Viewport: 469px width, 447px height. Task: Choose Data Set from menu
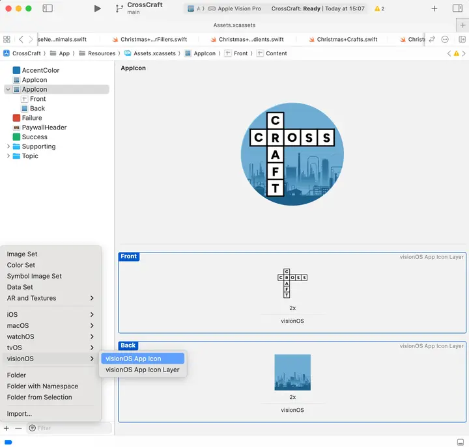click(x=51, y=288)
